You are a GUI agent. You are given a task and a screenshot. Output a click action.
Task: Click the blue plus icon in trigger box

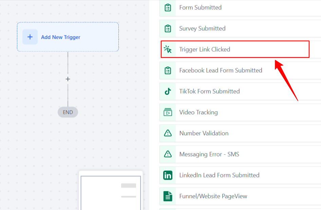(30, 37)
